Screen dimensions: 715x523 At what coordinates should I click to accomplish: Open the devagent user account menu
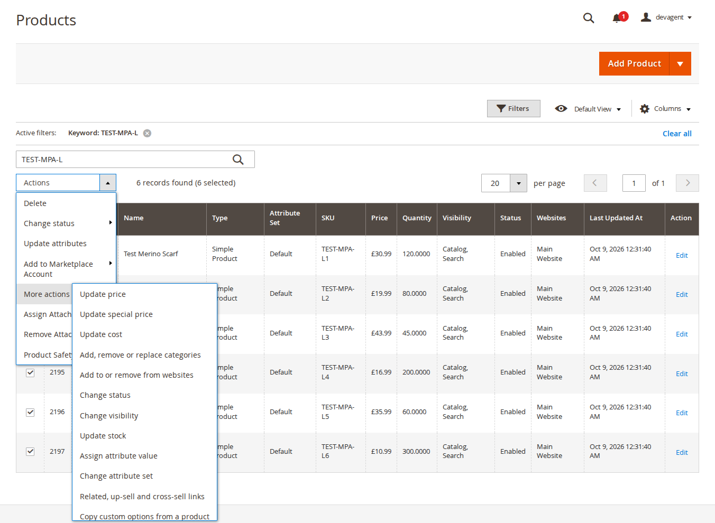point(666,17)
